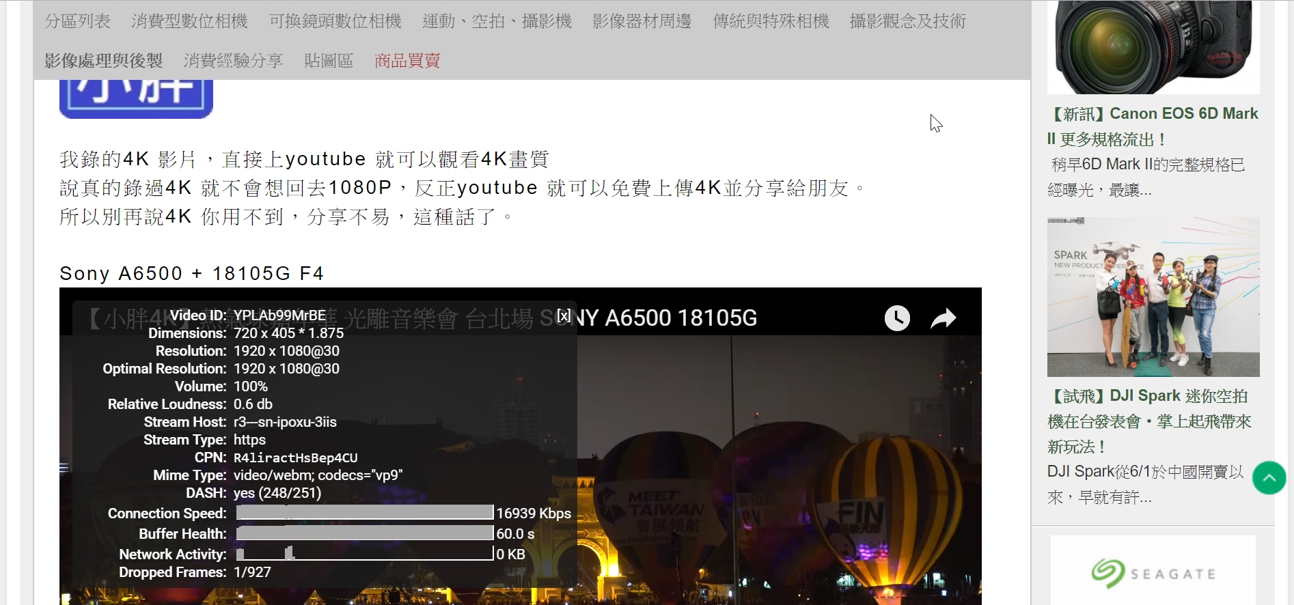
Task: Click the green scroll-to-top button
Action: coord(1269,478)
